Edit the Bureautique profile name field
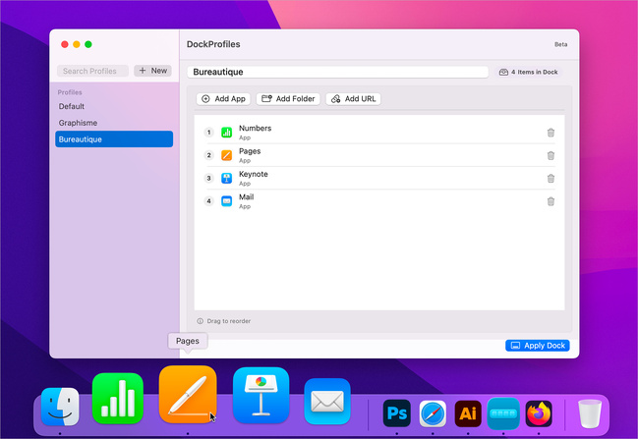Image resolution: width=638 pixels, height=439 pixels. [338, 72]
